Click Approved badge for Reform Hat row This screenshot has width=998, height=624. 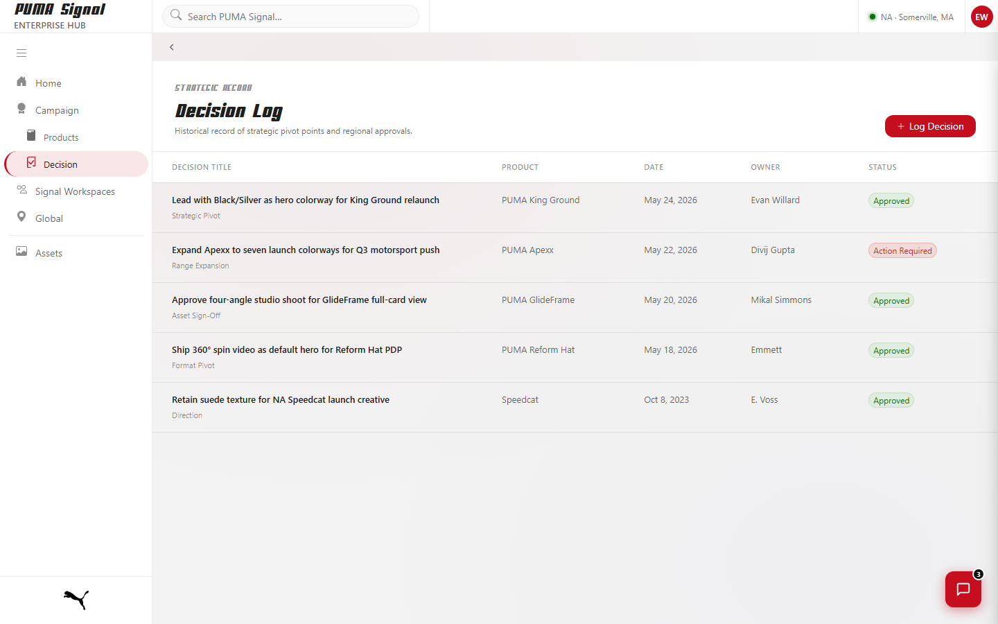pos(891,350)
